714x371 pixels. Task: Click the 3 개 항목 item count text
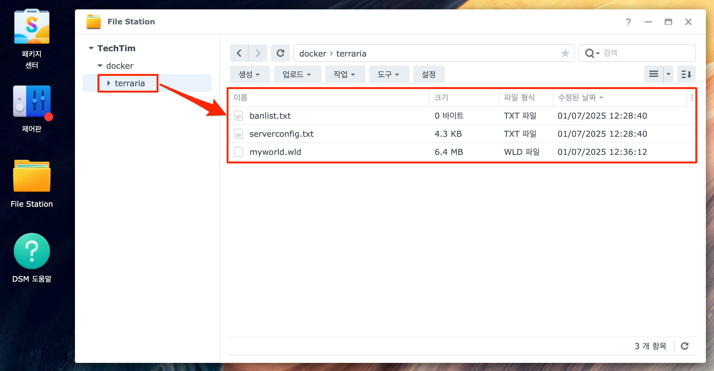[x=651, y=346]
